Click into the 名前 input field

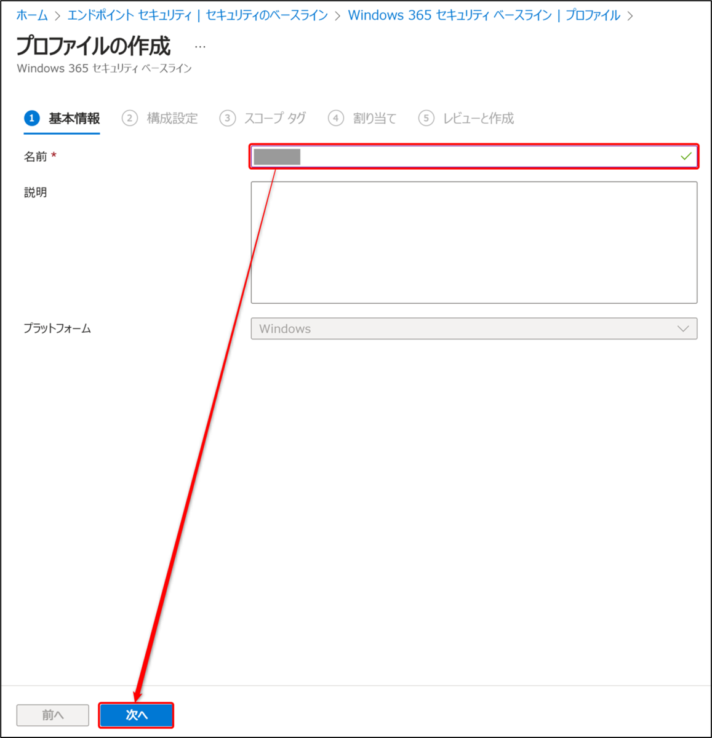[x=474, y=157]
